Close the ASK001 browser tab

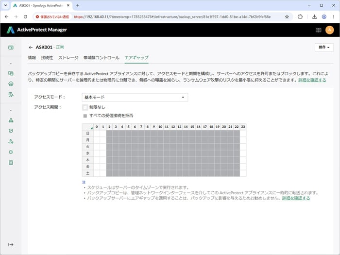[68, 5]
